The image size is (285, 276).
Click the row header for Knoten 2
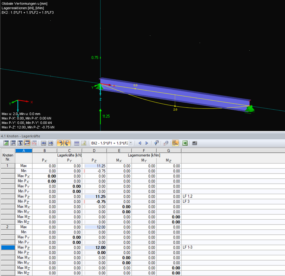tap(7, 227)
